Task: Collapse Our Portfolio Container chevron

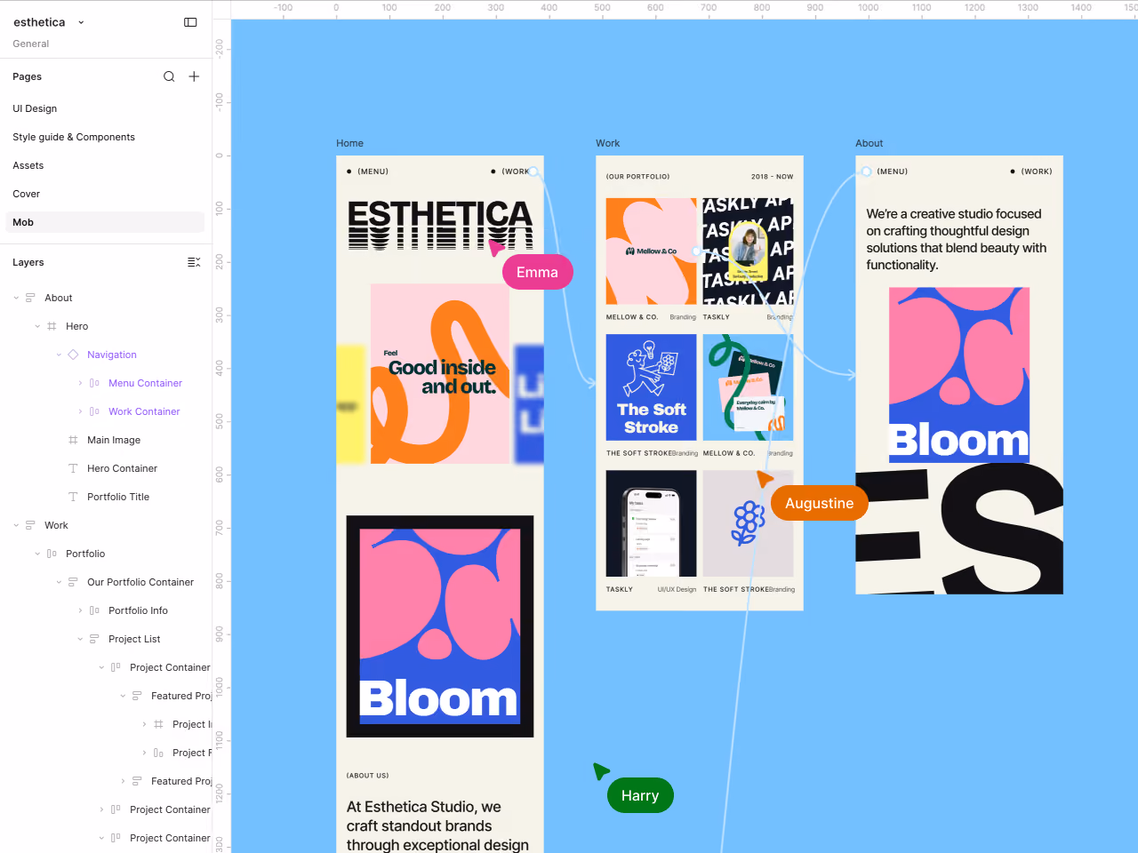Action: 59,582
